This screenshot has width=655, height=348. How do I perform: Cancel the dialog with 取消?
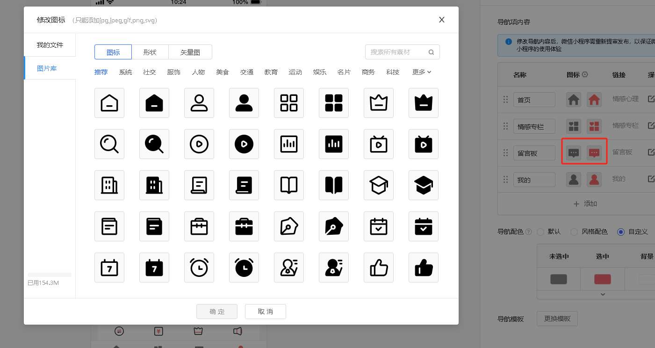pyautogui.click(x=266, y=312)
